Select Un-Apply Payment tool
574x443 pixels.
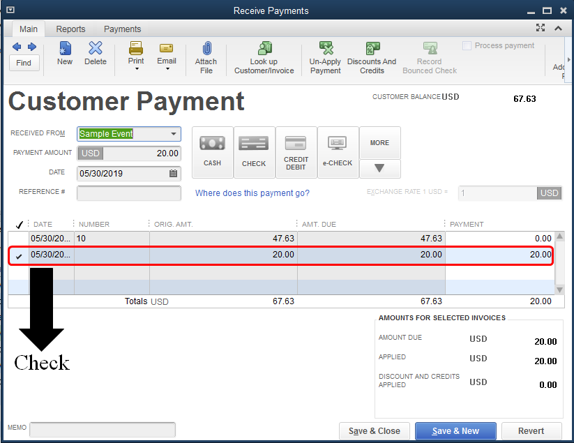tap(326, 58)
